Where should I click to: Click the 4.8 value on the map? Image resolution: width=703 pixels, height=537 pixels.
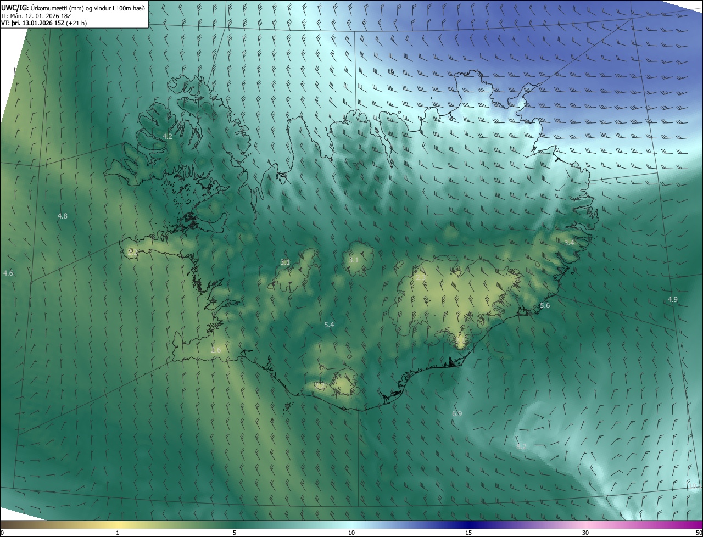[63, 216]
